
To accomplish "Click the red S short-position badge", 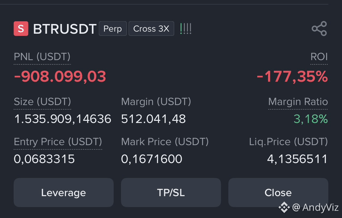I will [21, 28].
